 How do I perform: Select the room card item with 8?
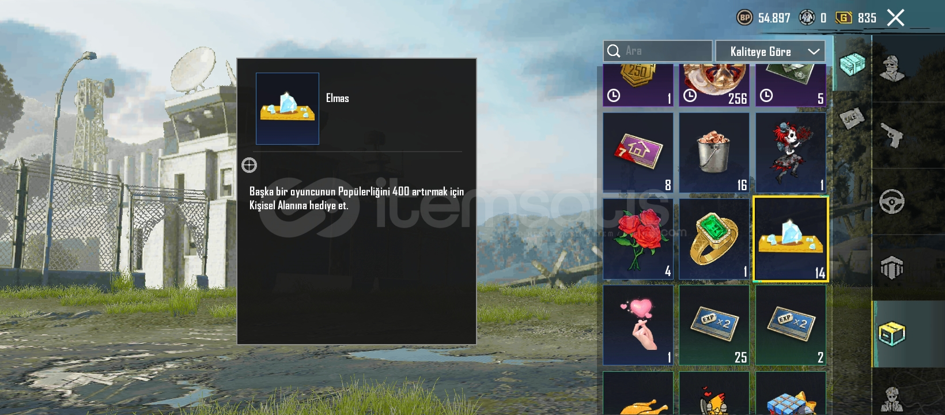(x=638, y=153)
